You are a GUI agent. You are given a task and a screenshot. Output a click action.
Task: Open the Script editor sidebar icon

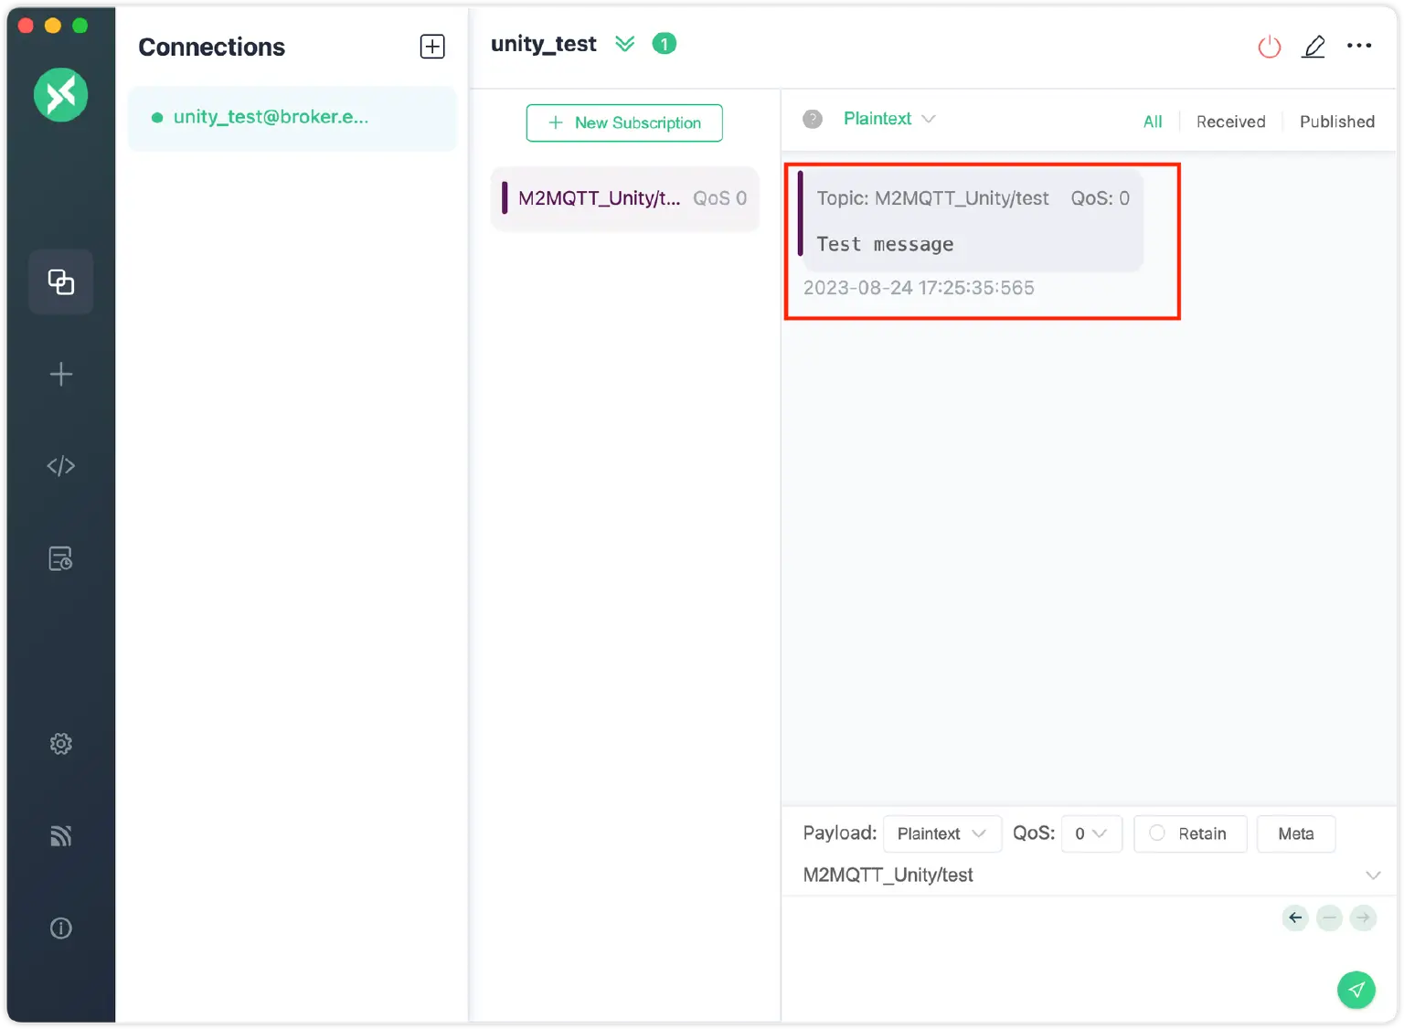60,465
